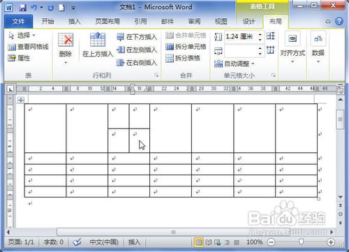The image size is (349, 252).
Task: Click into the empty column width field
Action: pos(241,51)
